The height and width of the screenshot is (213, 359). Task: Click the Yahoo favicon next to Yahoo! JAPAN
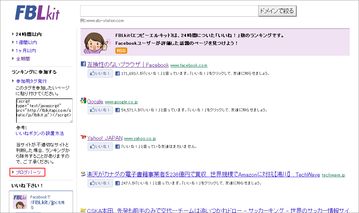(x=83, y=137)
